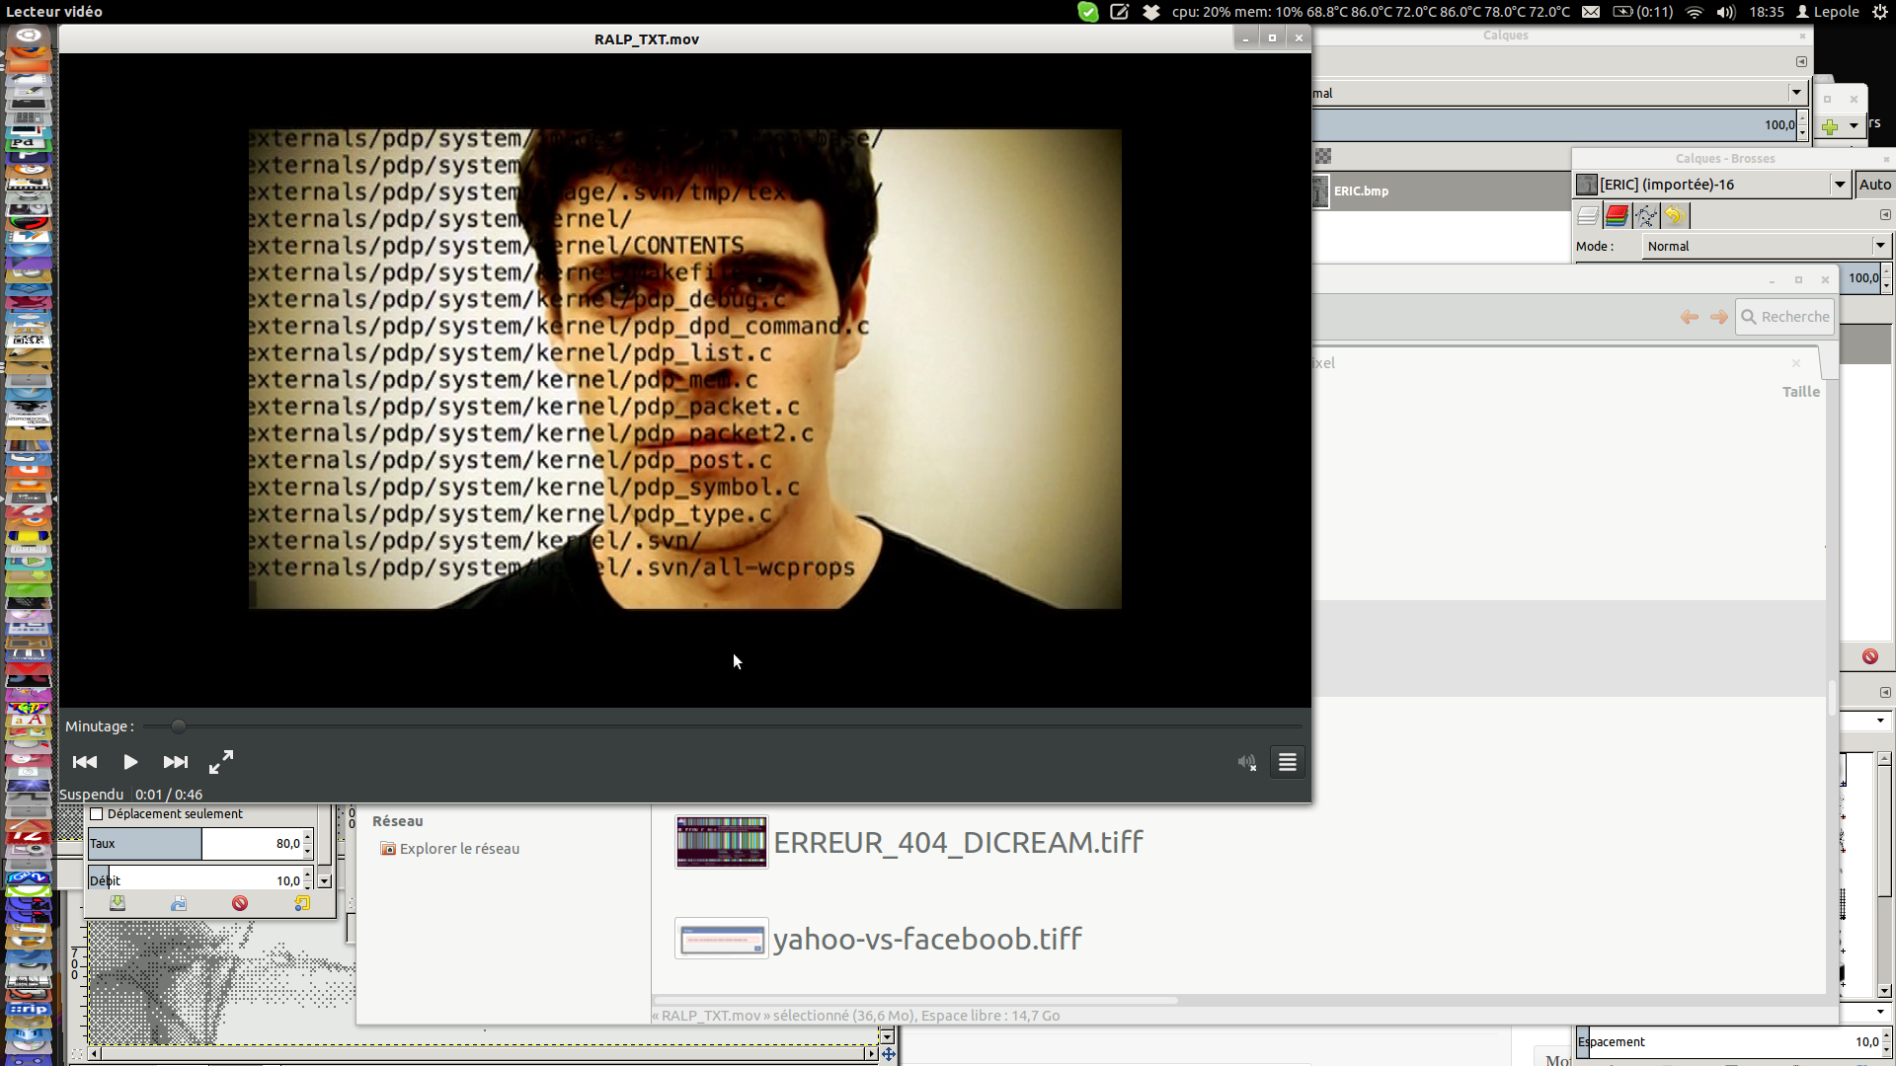Toggle the Auto button in Calques dock
Screen dimensions: 1896x1066
coord(1873,185)
